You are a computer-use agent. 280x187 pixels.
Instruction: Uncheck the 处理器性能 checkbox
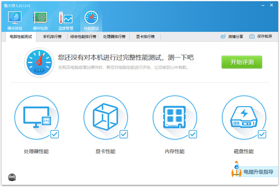pyautogui.click(x=54, y=134)
